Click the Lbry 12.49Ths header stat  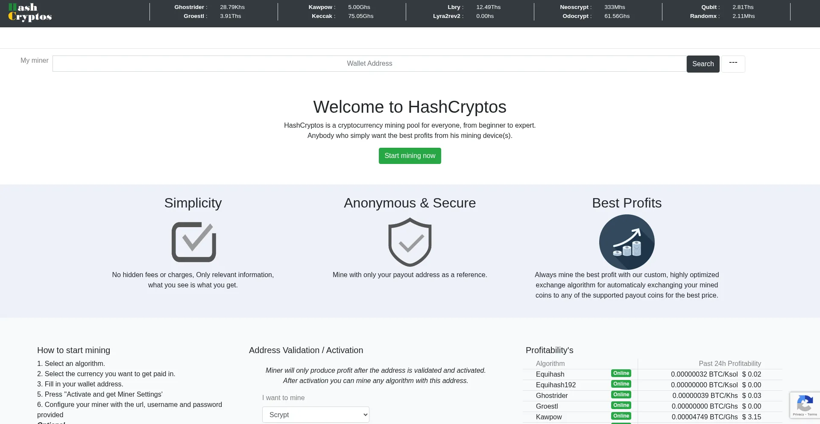click(x=474, y=7)
